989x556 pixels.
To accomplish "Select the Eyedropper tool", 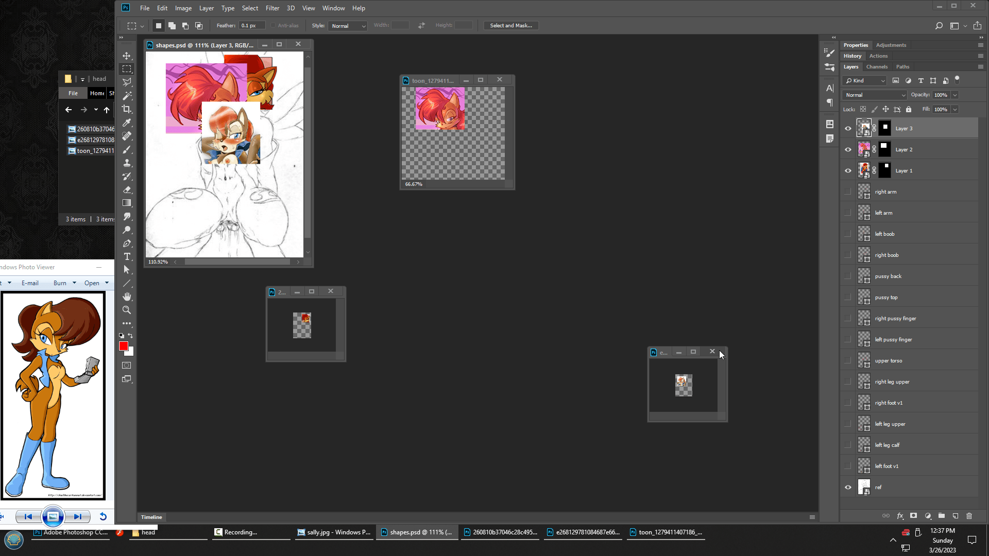I will coord(127,123).
